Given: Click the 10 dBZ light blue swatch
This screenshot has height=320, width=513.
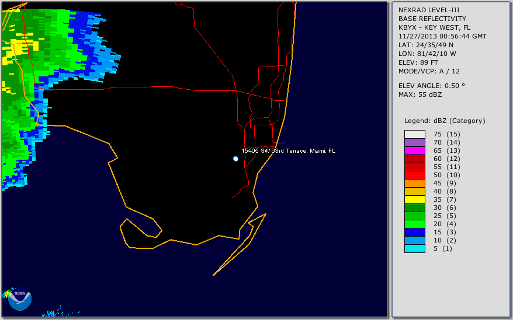Looking at the screenshot, I should (x=414, y=240).
